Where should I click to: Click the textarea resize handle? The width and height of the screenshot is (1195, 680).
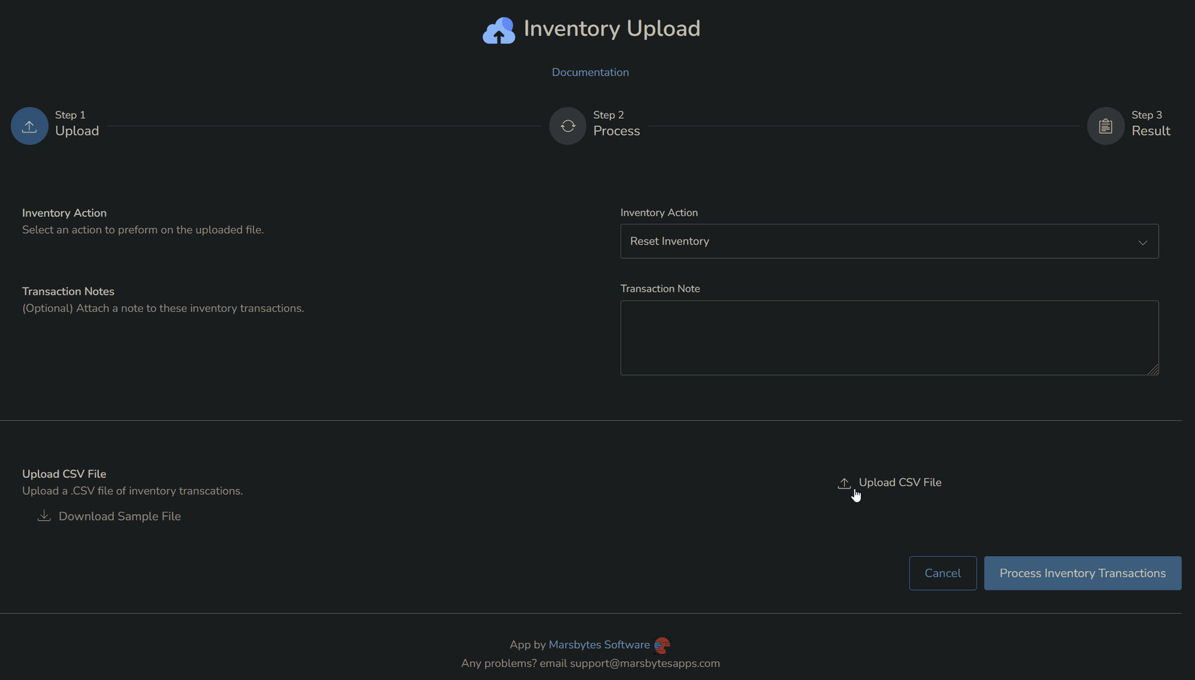coord(1153,370)
